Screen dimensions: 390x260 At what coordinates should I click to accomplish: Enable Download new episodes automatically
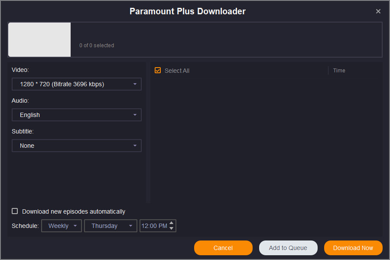[x=15, y=211]
